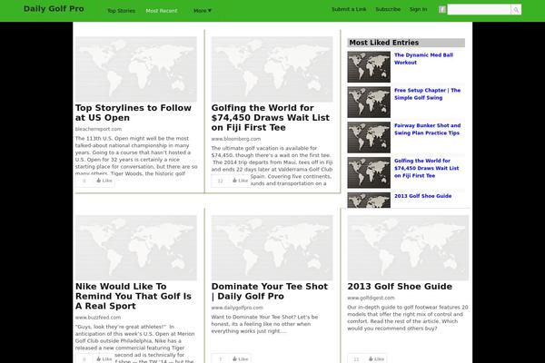Image resolution: width=545 pixels, height=363 pixels.
Task: Click the Dominate Your Tee Shot map image
Action: [272, 248]
